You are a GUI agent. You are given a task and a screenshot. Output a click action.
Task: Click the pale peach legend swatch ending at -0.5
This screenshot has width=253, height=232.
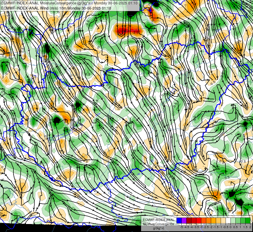223,221
